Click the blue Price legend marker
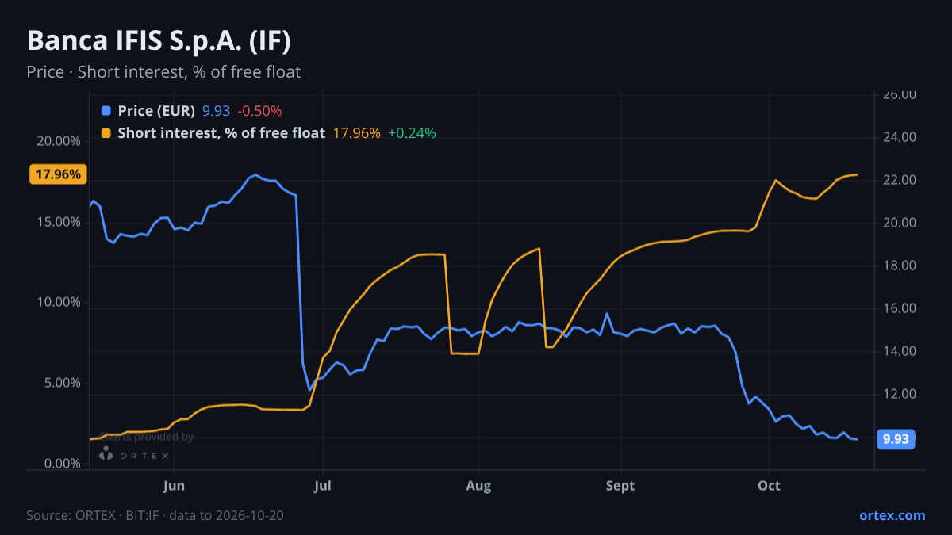952x535 pixels. pos(106,111)
